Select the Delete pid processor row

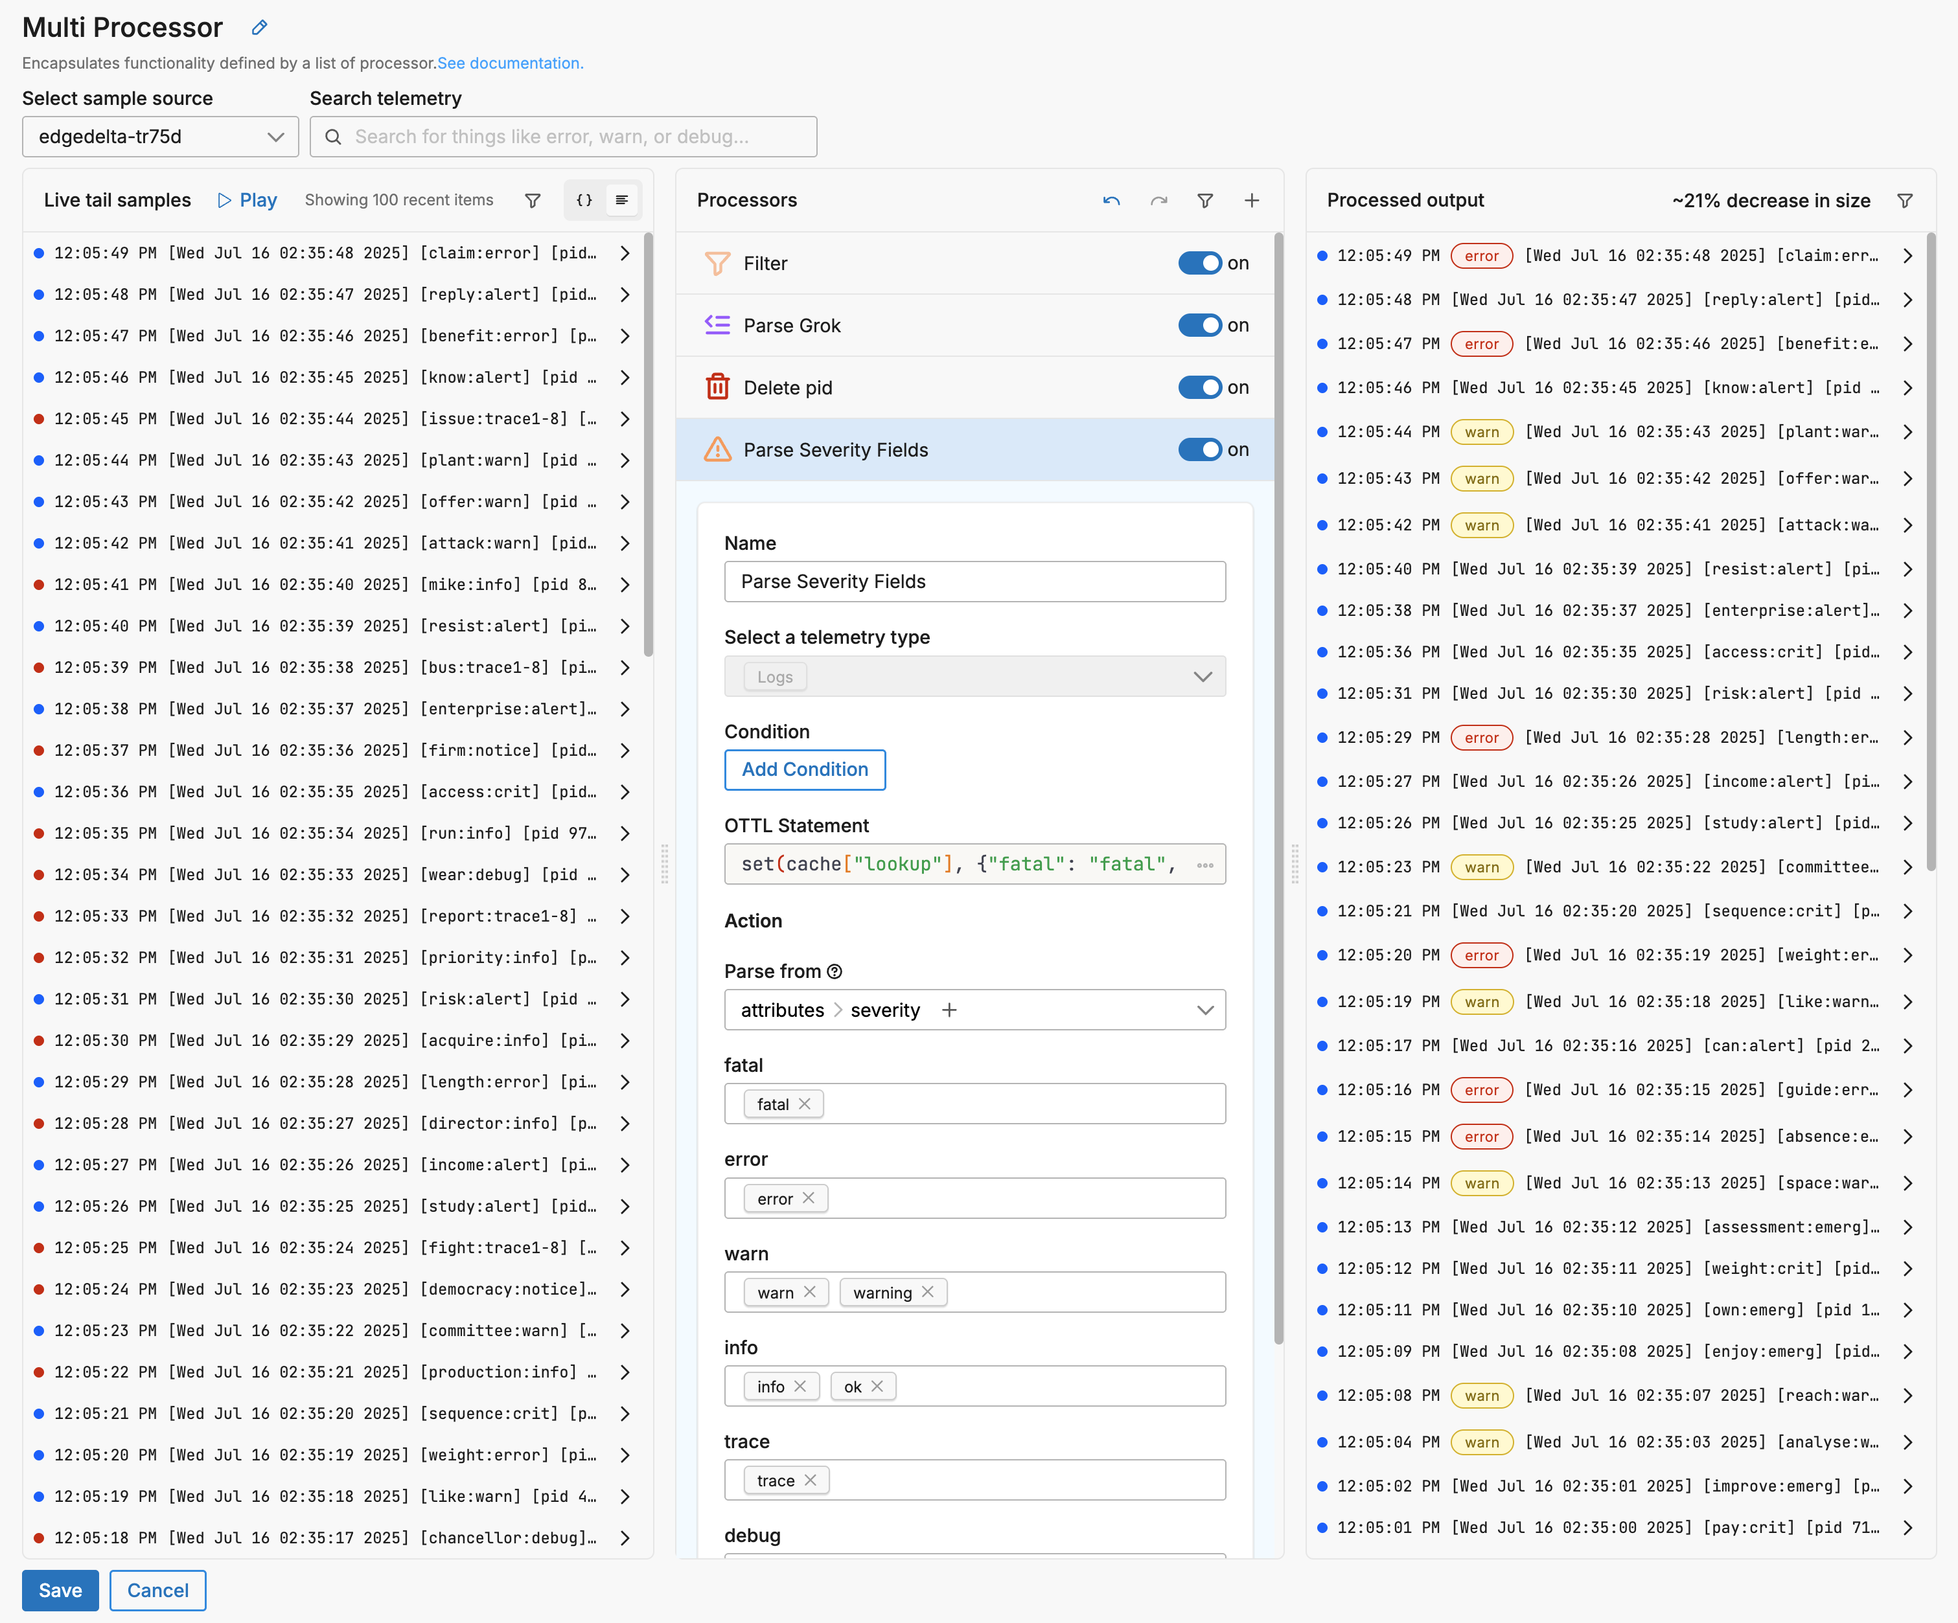974,387
